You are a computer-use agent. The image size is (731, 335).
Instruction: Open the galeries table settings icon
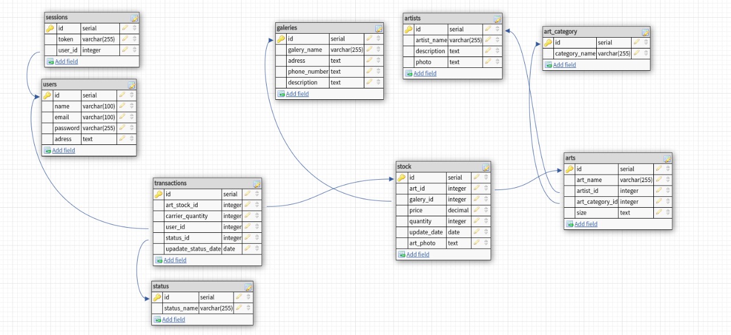tap(379, 28)
